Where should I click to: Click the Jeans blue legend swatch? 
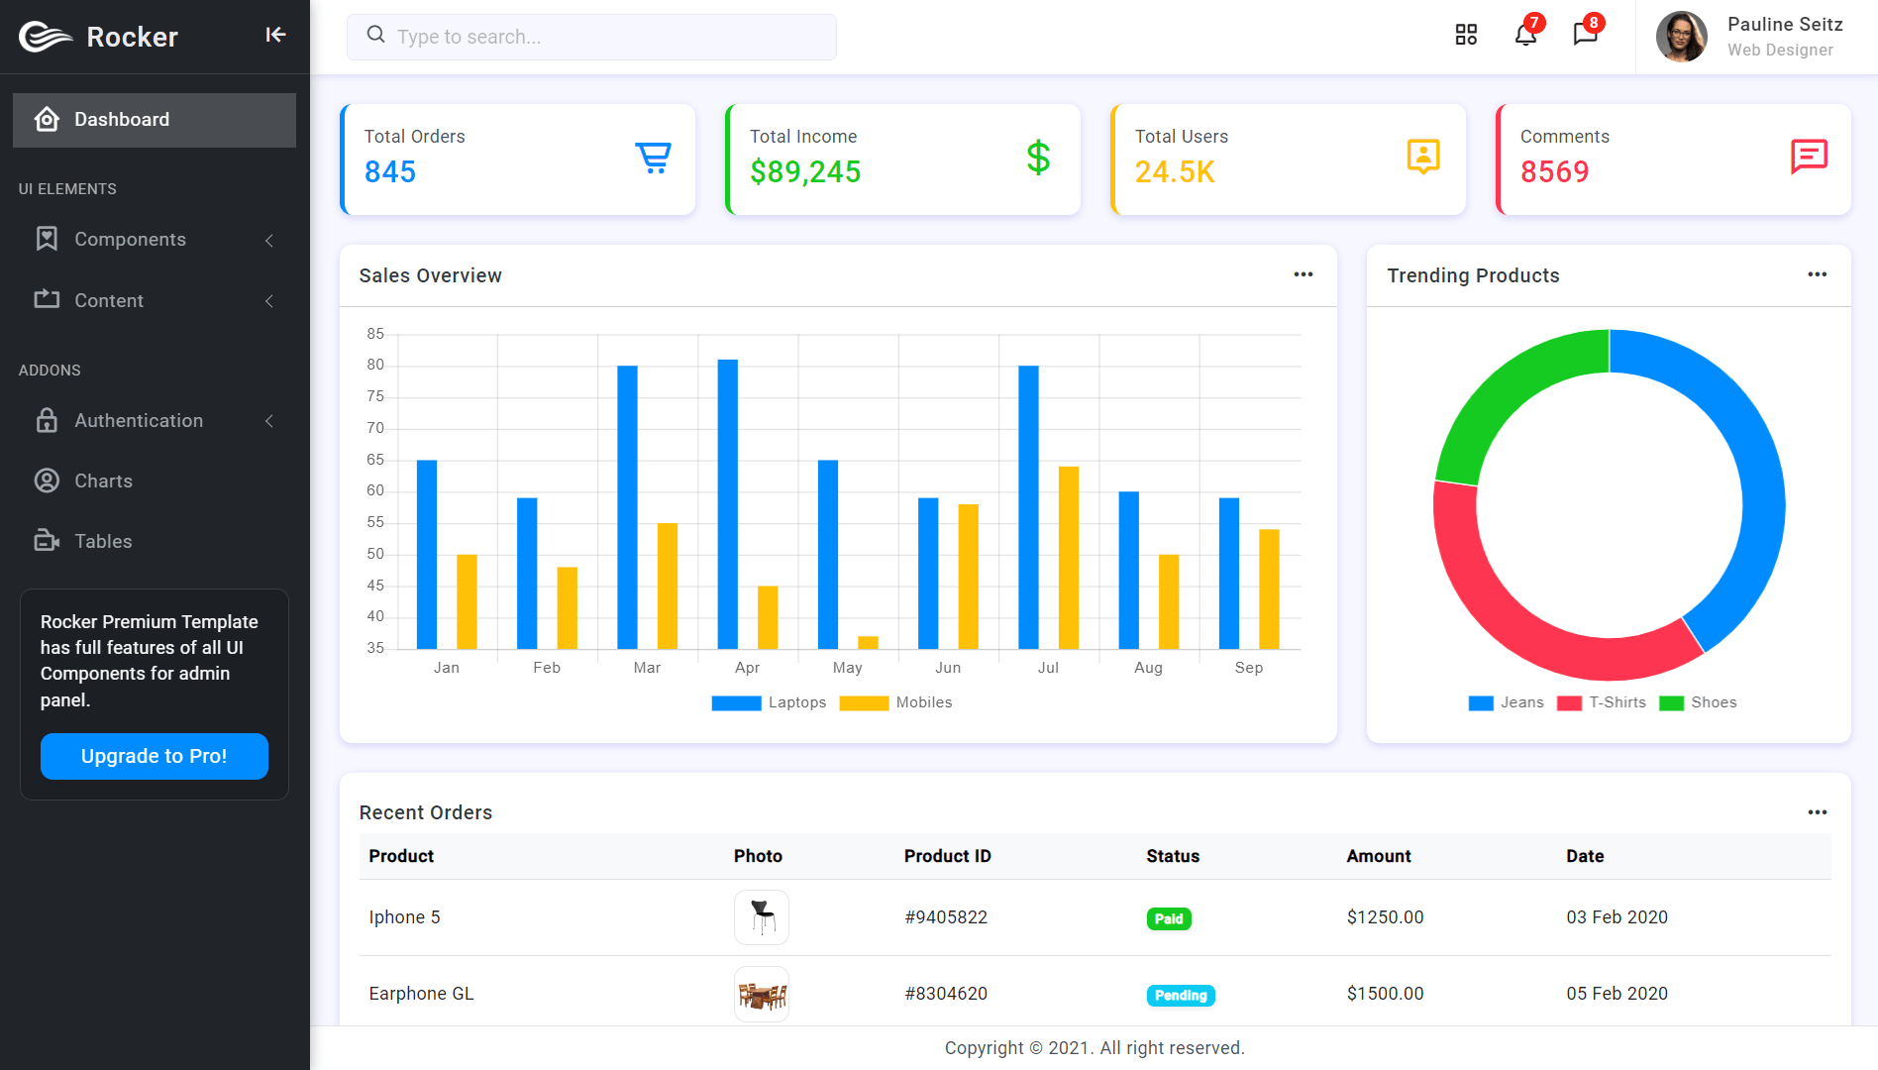1481,702
